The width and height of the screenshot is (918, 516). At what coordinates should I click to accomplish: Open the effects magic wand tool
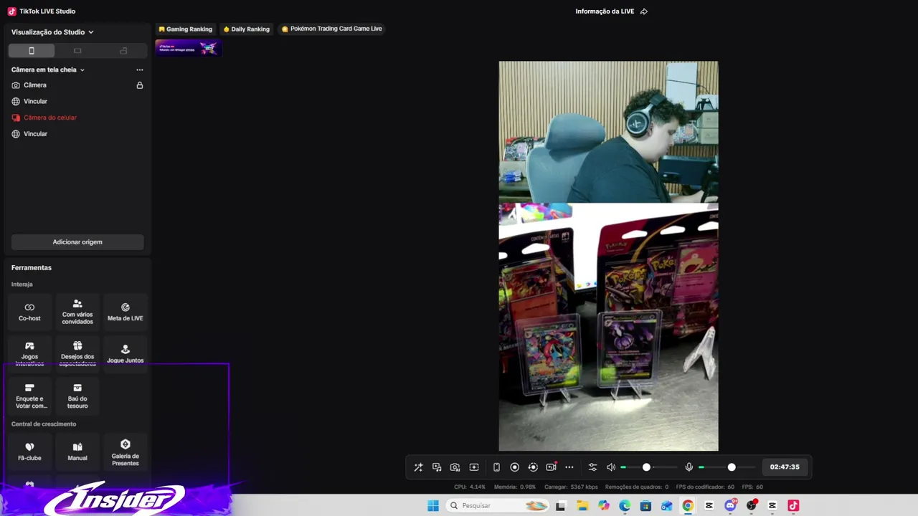click(418, 467)
